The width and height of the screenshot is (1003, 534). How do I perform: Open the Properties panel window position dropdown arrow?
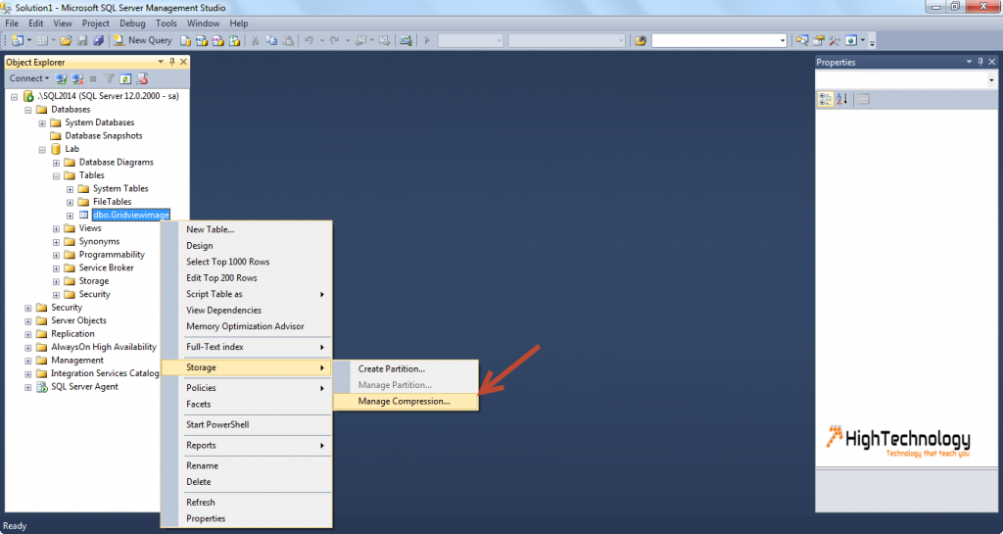[969, 62]
